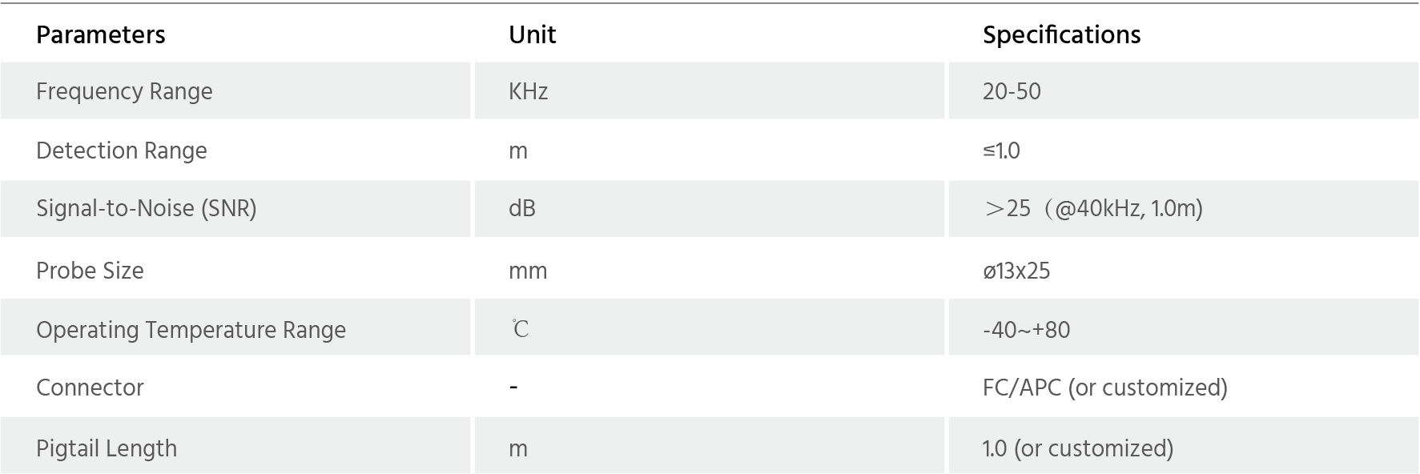Click the Parameters column header
Viewport: 1420px width, 474px height.
click(101, 34)
